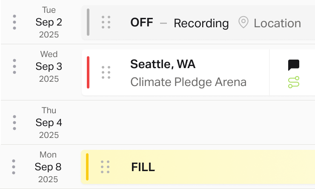
Task: Click the empty Thu Sep 4 row
Action: pos(158,123)
